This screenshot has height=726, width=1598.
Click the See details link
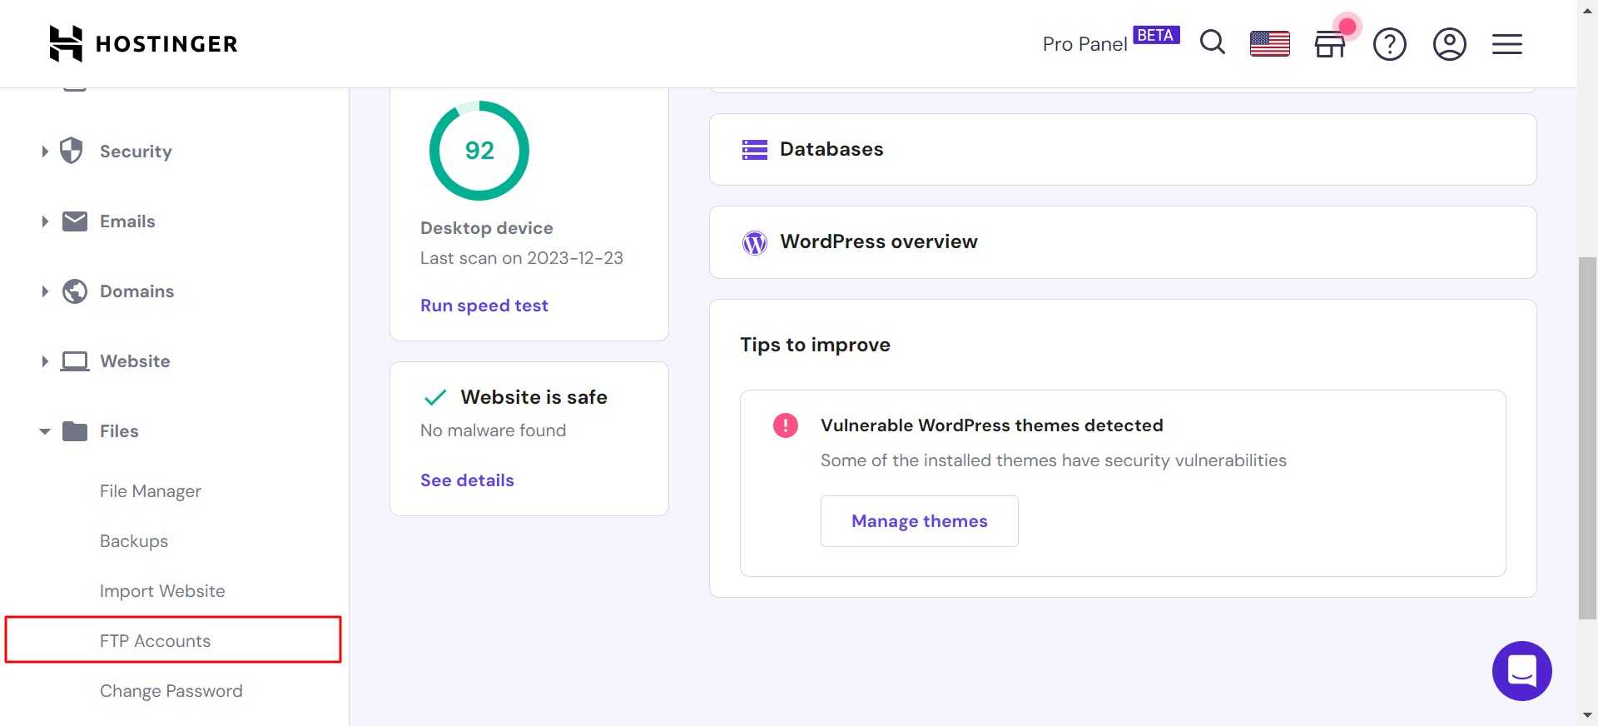(467, 480)
